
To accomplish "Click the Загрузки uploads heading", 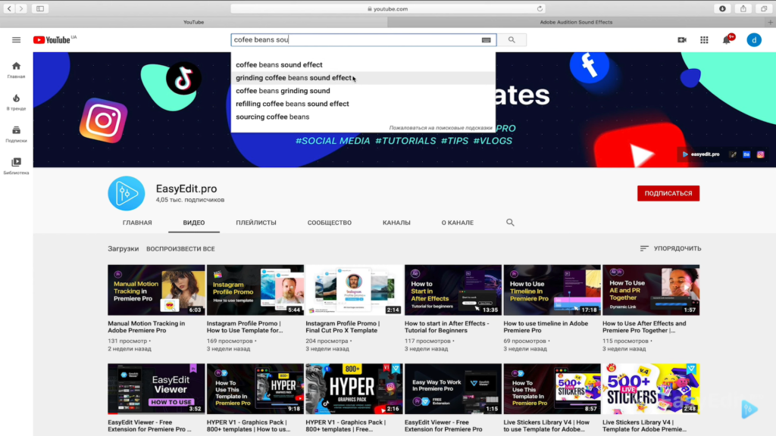I will (x=124, y=248).
